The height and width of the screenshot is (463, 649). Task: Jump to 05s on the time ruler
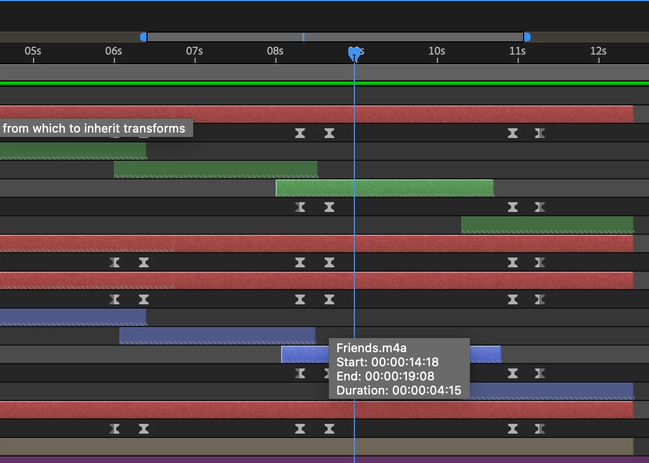(33, 51)
